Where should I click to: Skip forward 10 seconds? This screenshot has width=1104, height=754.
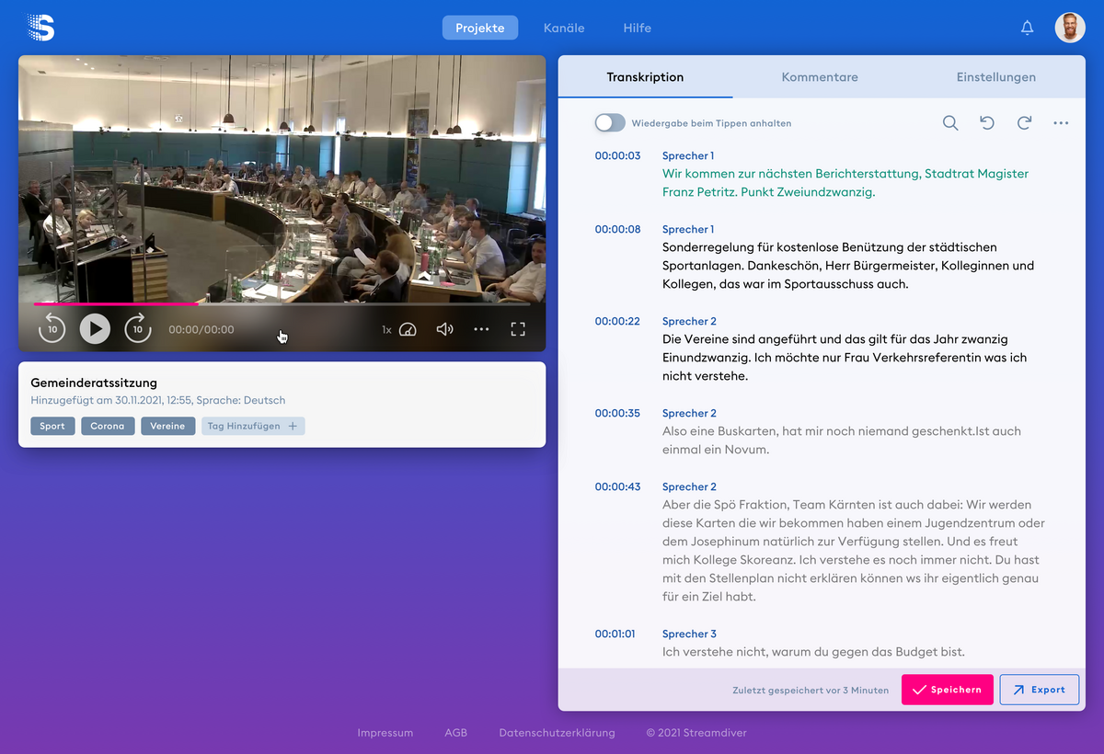pos(138,328)
